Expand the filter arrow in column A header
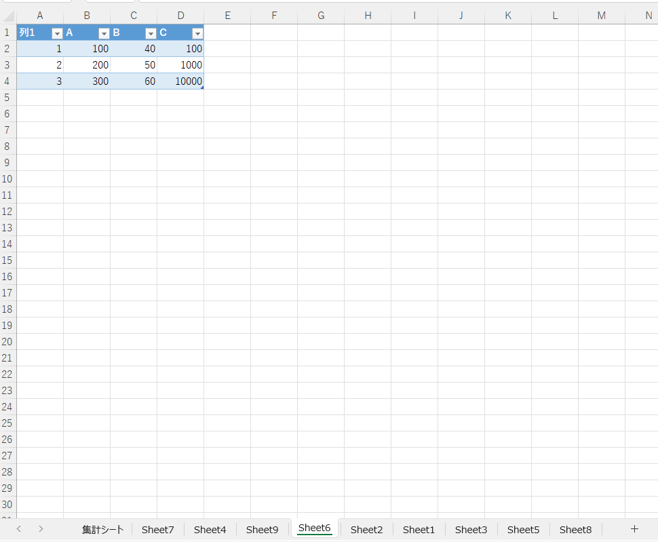Image resolution: width=658 pixels, height=542 pixels. coord(104,33)
